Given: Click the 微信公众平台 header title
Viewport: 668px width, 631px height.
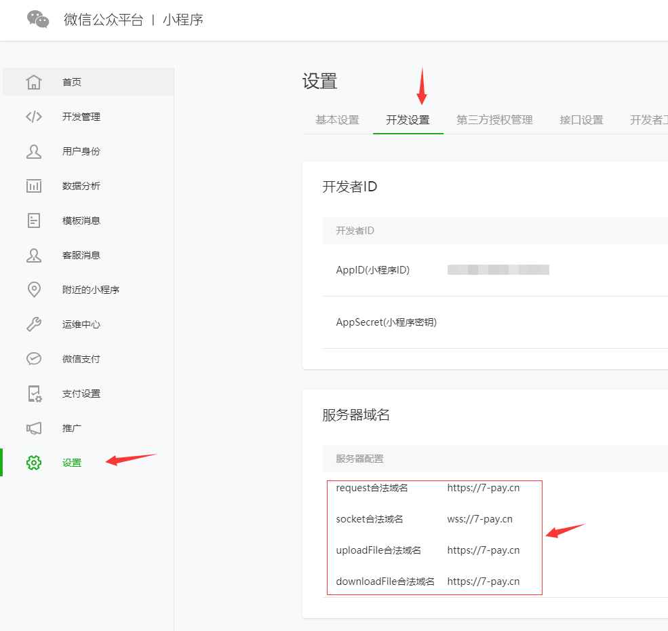Looking at the screenshot, I should (x=104, y=20).
